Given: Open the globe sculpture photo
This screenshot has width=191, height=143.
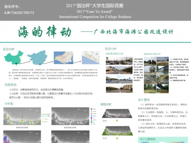Looking at the screenshot, I should [x=150, y=70].
